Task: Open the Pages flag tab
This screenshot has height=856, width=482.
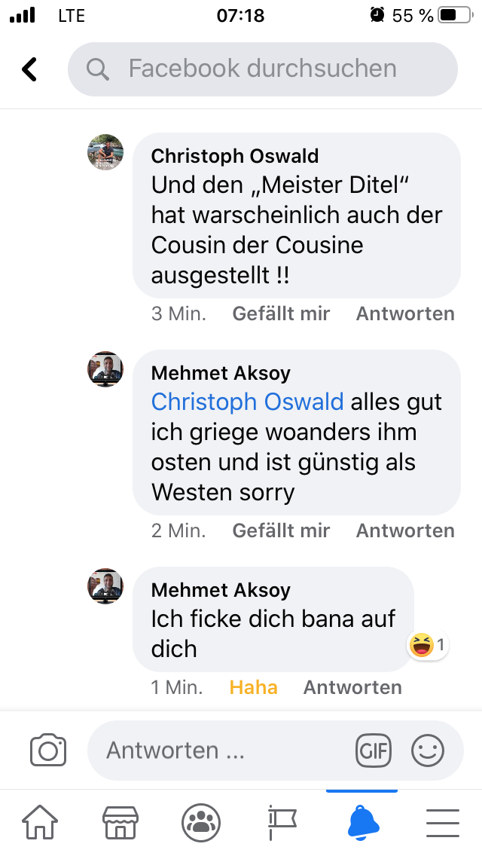Action: coord(282,823)
